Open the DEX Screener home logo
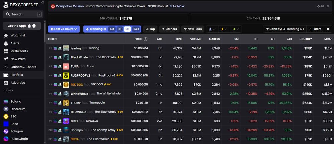Viewport: 334px width, 144px height. [x=21, y=5]
